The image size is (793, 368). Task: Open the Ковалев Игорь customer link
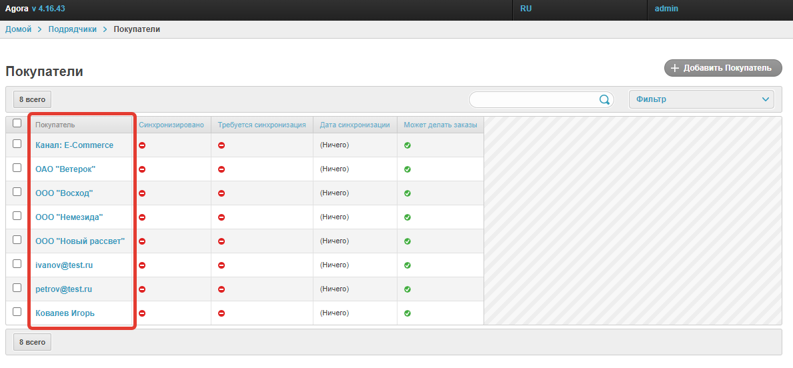click(65, 313)
